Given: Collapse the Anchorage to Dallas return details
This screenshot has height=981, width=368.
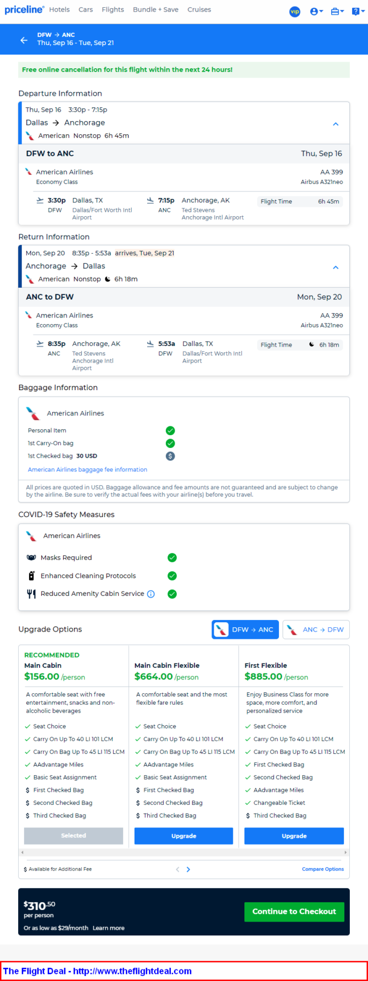Looking at the screenshot, I should click(x=336, y=267).
